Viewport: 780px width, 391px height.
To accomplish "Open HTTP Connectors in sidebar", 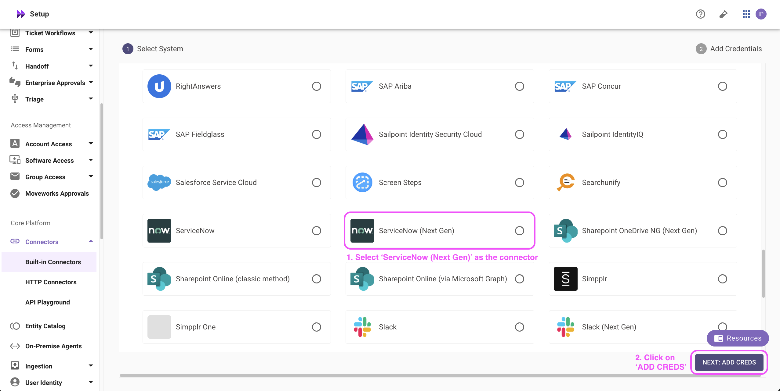I will 51,282.
